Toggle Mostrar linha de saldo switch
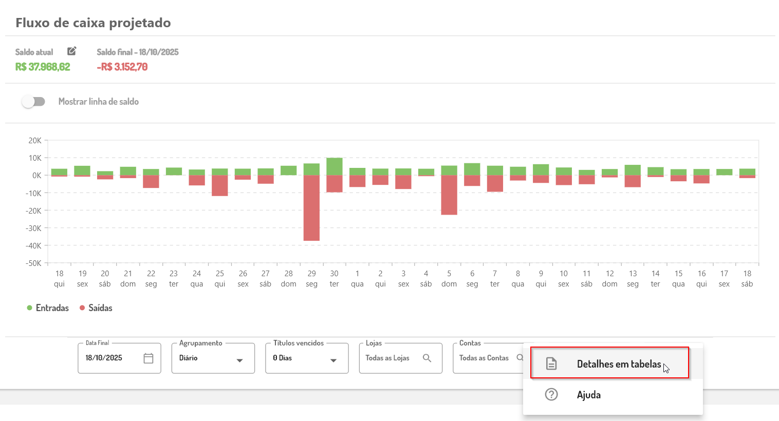 click(33, 102)
